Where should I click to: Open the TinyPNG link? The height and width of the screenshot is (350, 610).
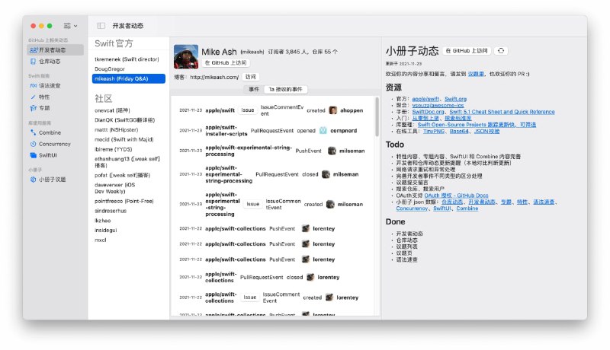[x=434, y=131]
